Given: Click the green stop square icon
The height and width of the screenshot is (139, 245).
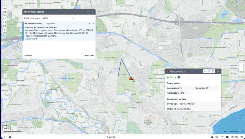Looking at the screenshot, I should (179, 77).
